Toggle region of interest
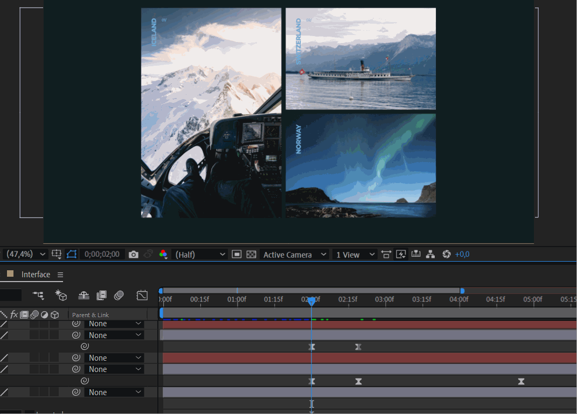The width and height of the screenshot is (577, 414). pos(237,255)
